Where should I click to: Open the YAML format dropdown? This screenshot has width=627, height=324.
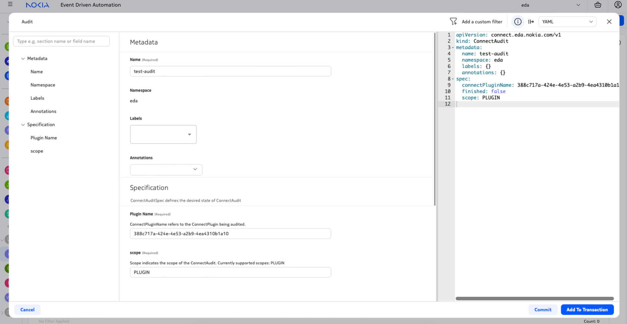[567, 21]
